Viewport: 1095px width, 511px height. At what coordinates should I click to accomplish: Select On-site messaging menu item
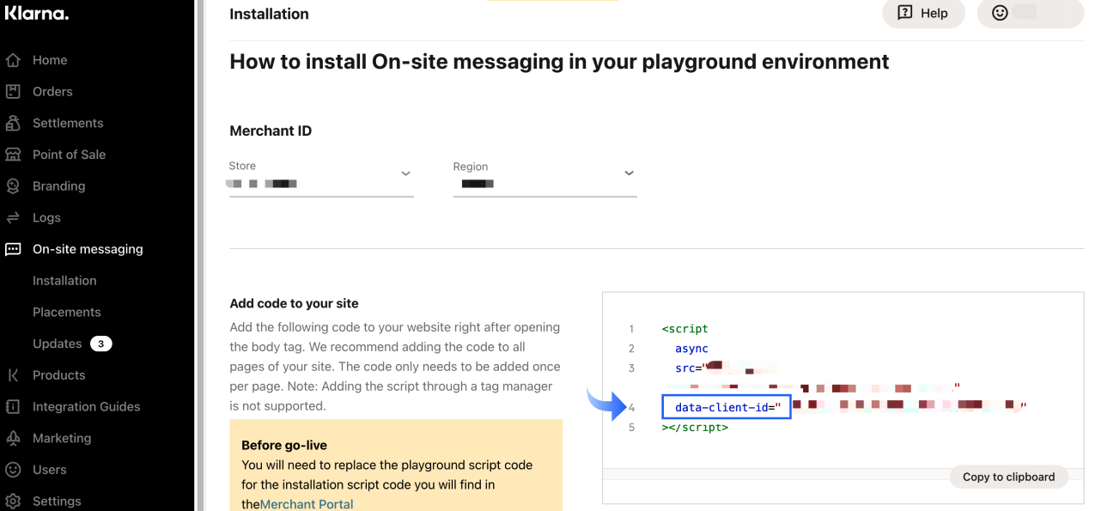coord(88,249)
